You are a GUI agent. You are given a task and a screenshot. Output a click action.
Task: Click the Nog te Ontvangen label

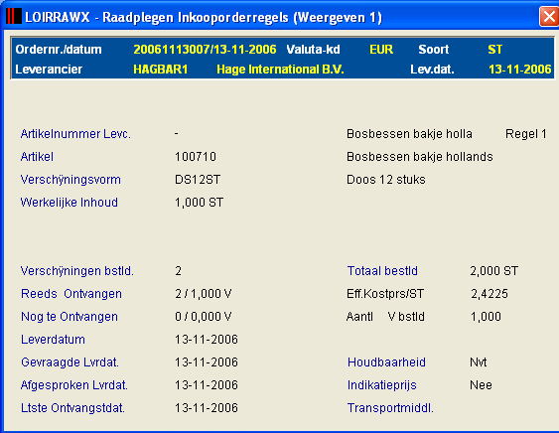click(x=70, y=317)
